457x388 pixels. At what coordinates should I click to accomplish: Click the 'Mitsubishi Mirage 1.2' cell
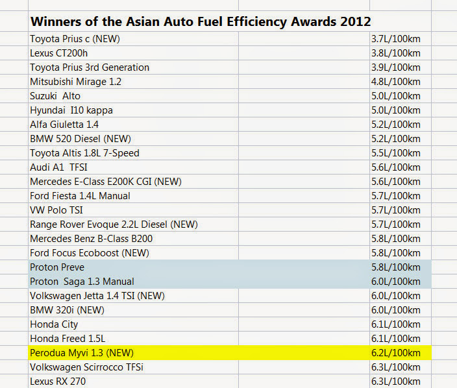(x=134, y=82)
